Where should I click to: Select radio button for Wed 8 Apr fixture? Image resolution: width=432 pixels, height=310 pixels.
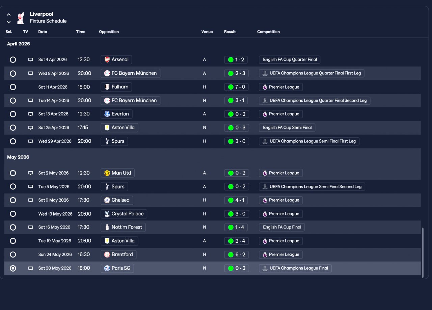point(13,73)
